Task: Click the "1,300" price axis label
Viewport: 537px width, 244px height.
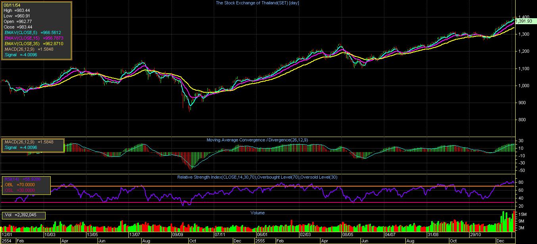Action: pyautogui.click(x=524, y=34)
